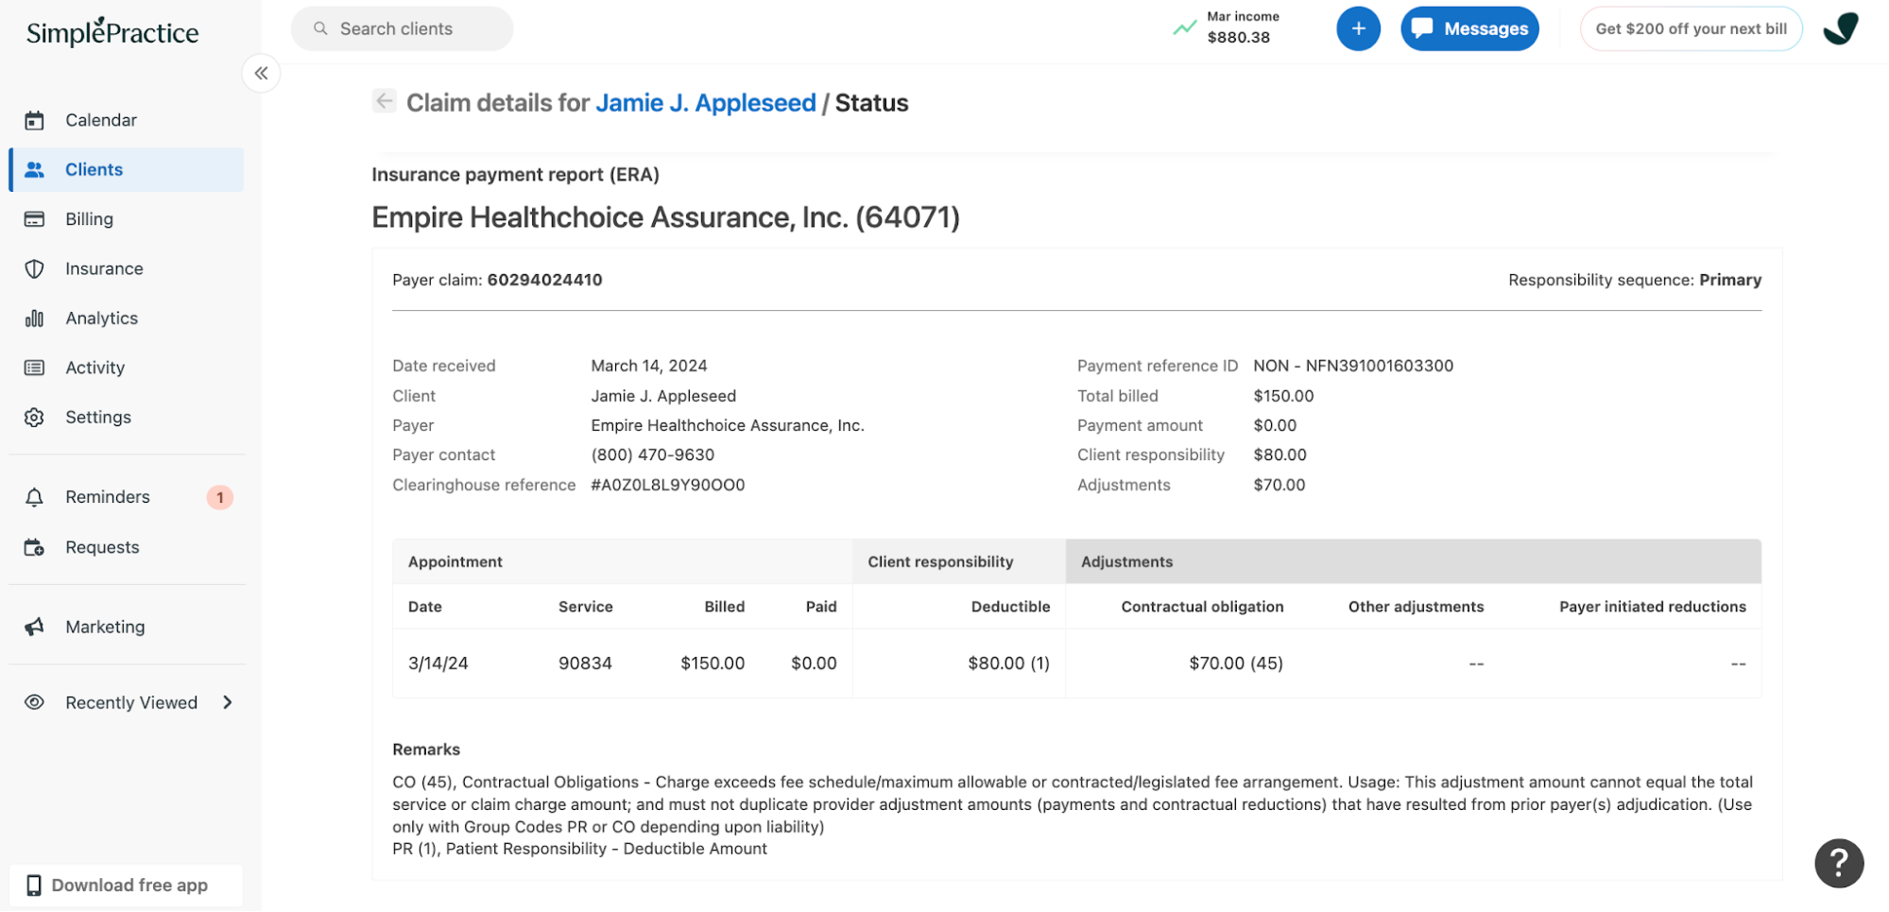Screen dimensions: 1889x912
Task: Click the Activity list icon
Action: [x=35, y=368]
